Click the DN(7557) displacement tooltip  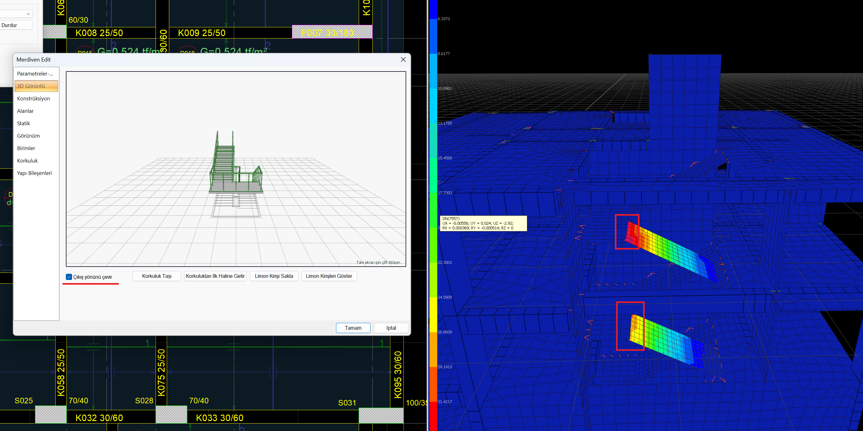[x=483, y=223]
